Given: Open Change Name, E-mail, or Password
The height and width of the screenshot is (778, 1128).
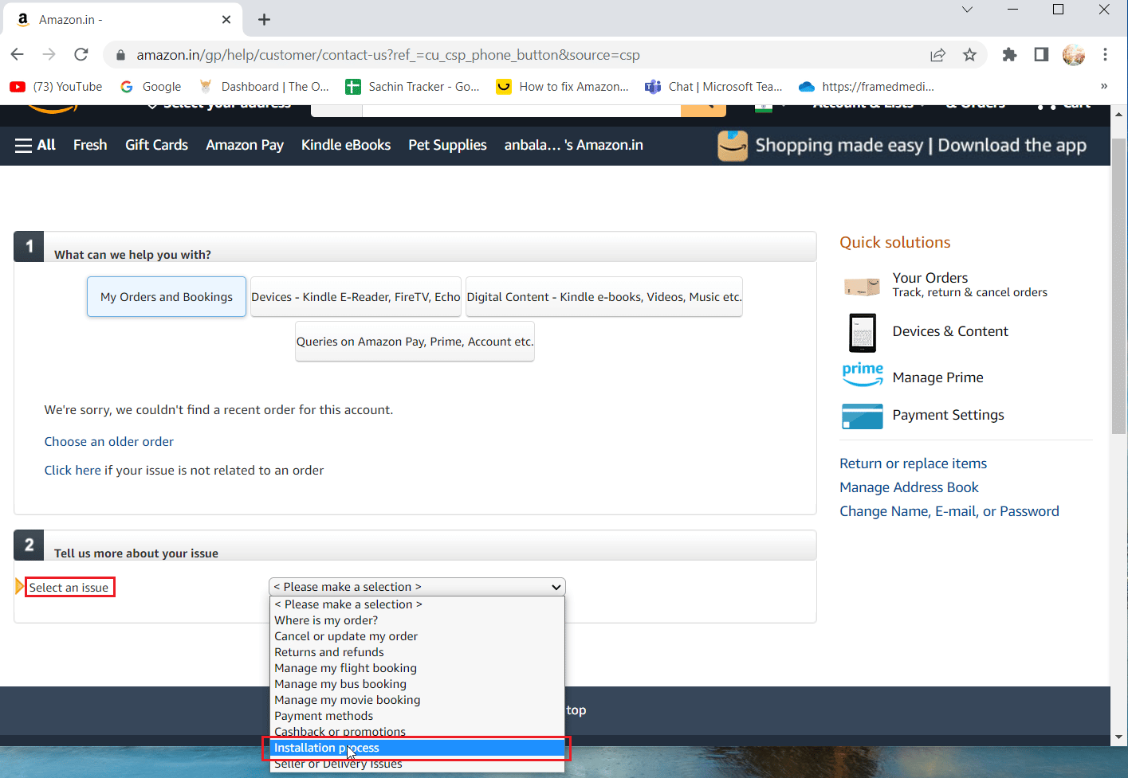Looking at the screenshot, I should pyautogui.click(x=949, y=511).
